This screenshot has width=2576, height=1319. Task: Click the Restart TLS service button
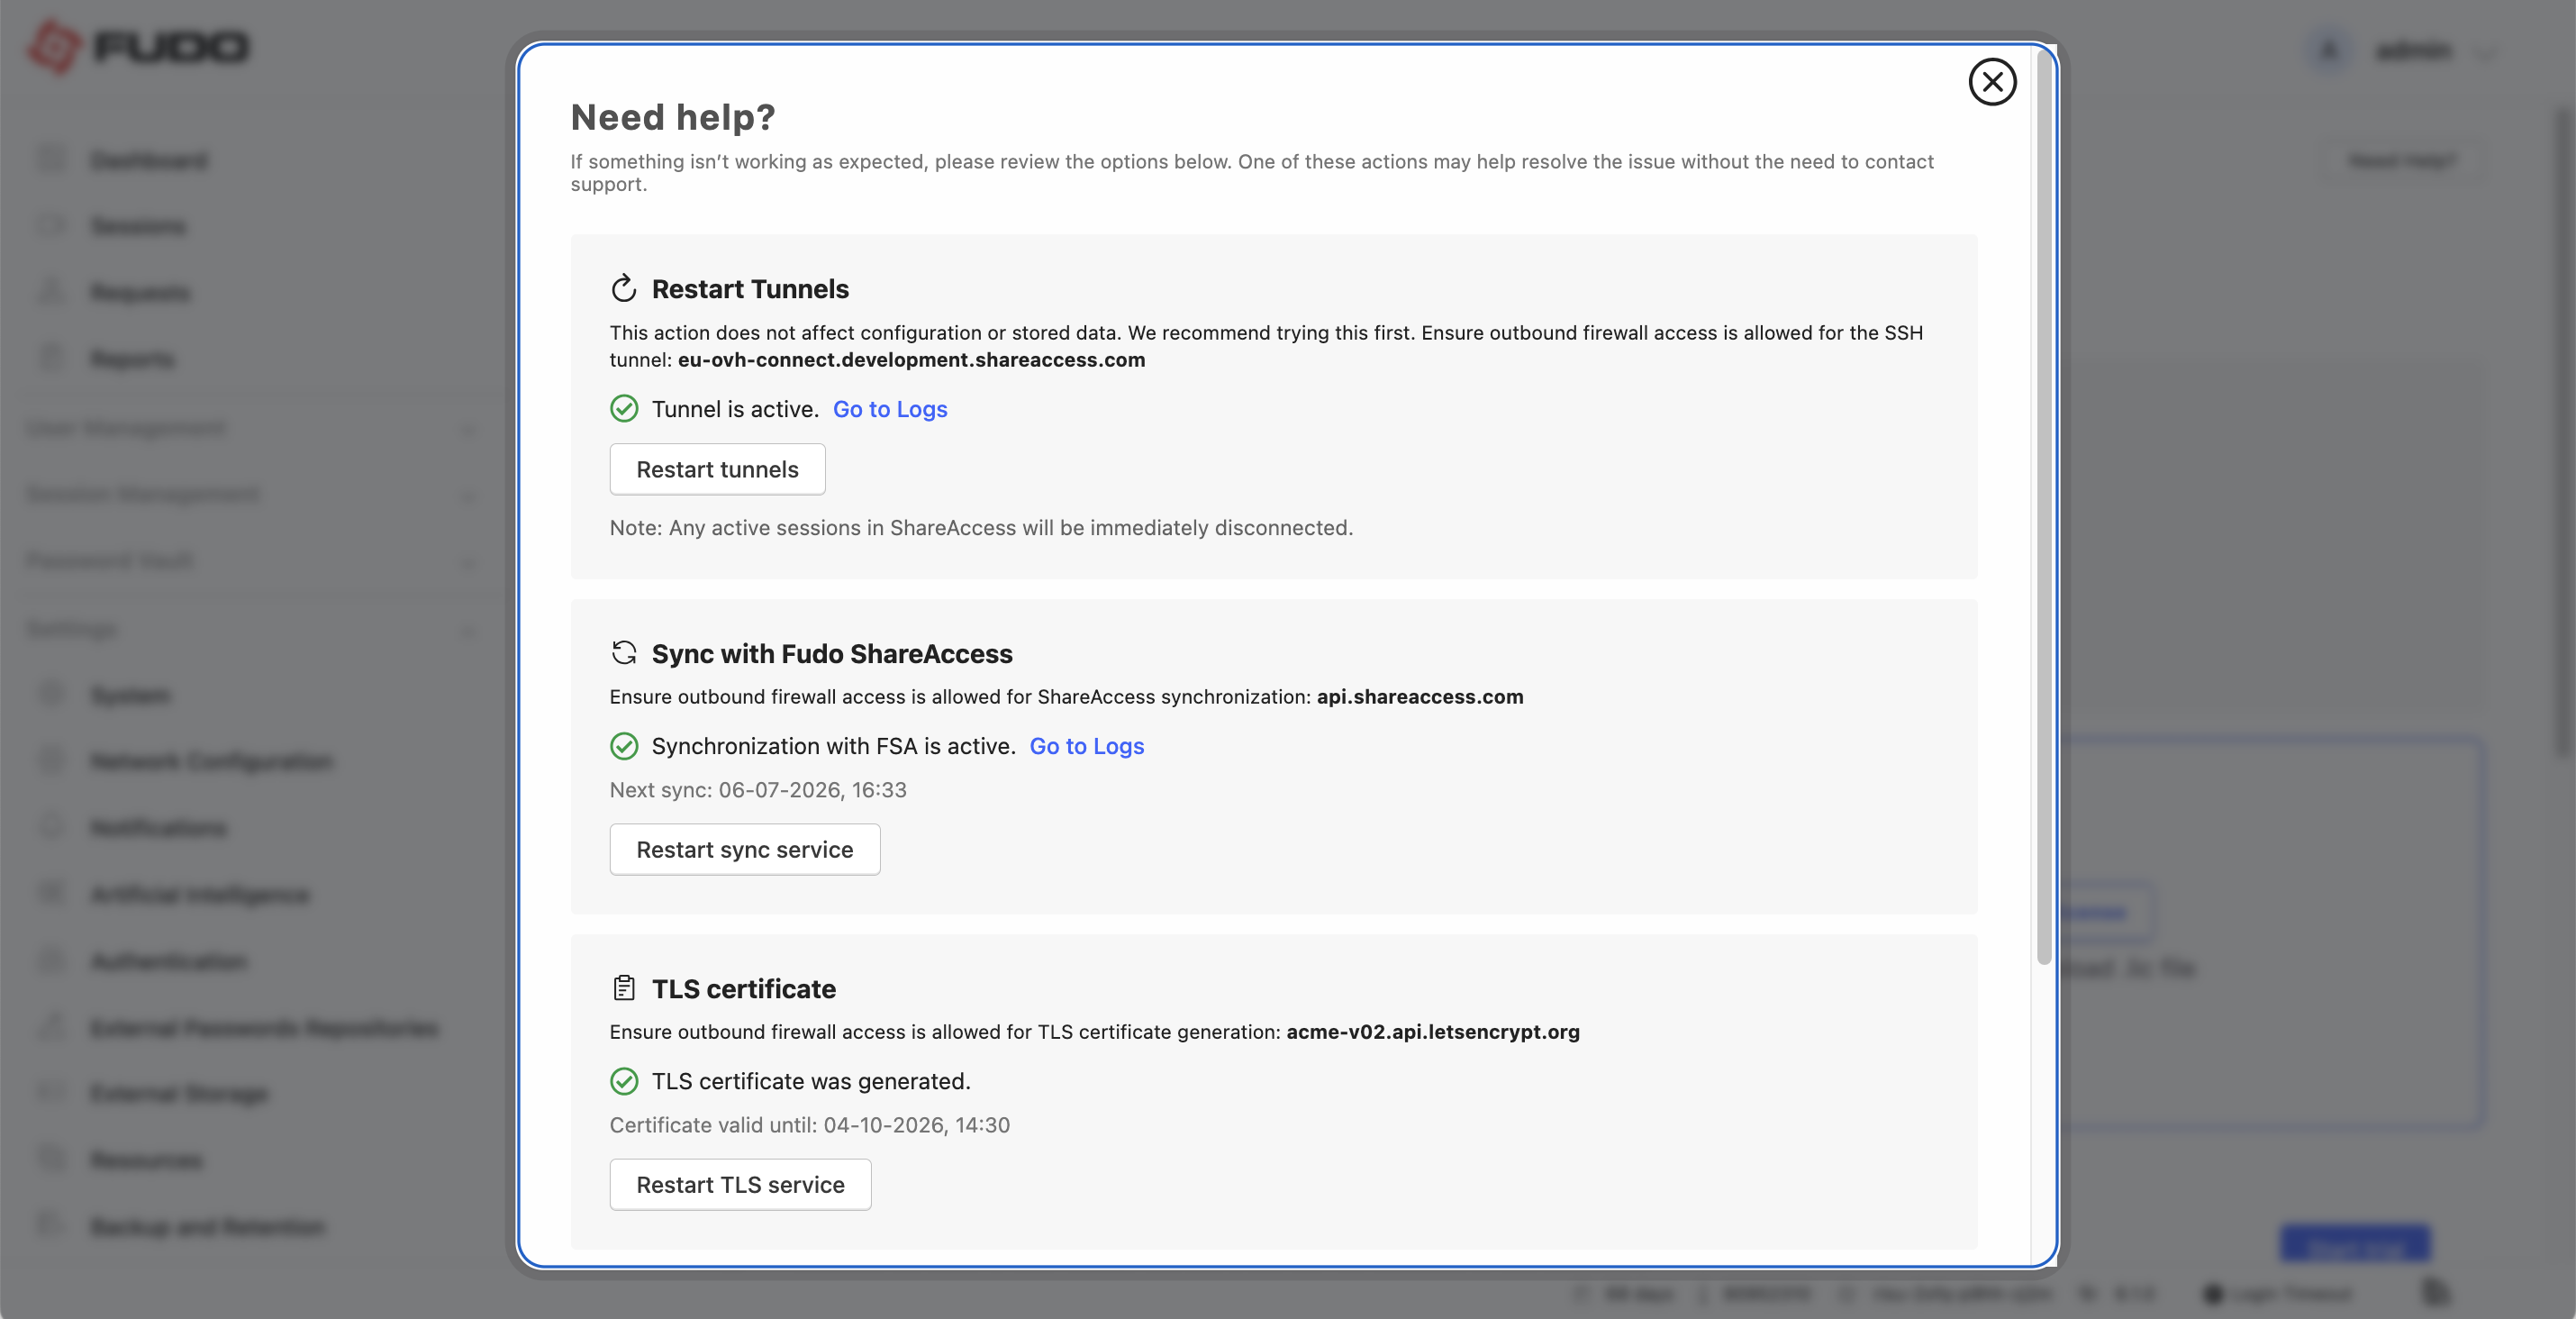coord(740,1184)
